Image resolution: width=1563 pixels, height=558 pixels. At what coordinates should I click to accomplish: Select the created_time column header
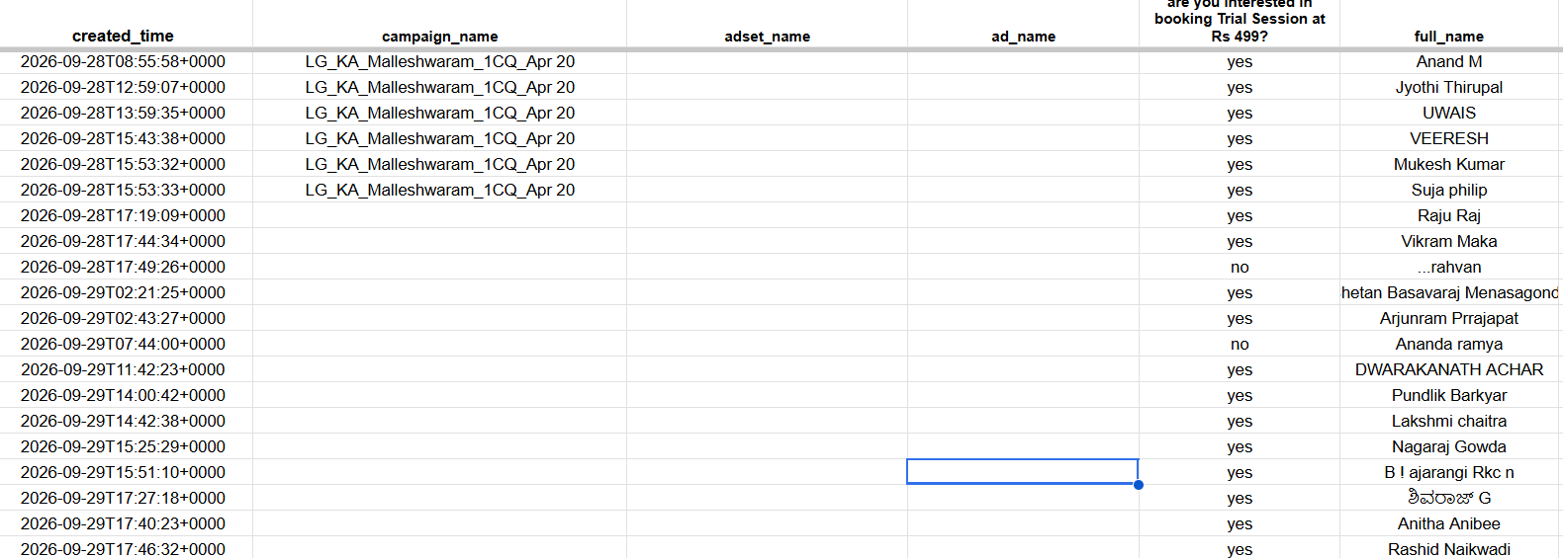coord(123,36)
